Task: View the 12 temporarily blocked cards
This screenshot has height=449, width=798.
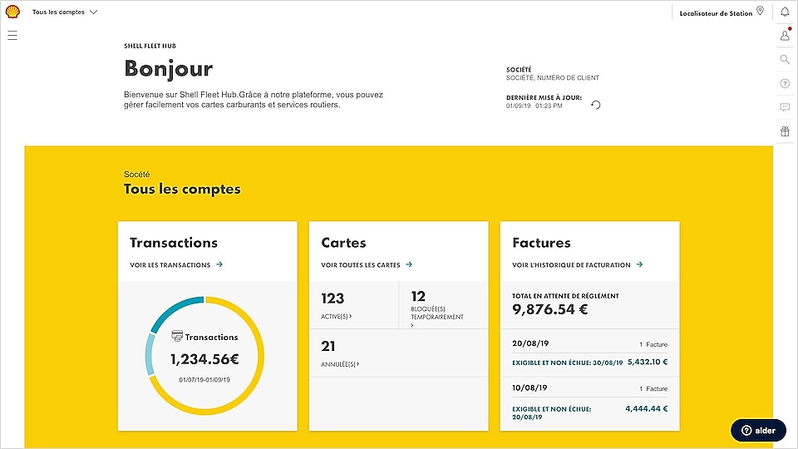Action: 443,305
